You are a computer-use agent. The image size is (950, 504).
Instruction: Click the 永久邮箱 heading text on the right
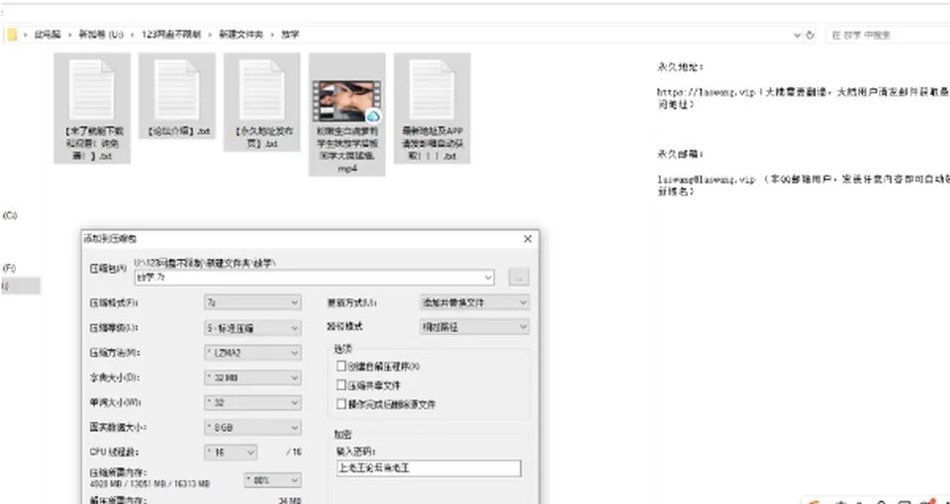[681, 154]
